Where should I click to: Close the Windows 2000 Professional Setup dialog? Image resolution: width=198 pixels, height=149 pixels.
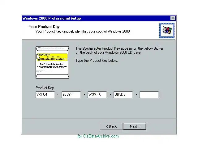(x=173, y=18)
